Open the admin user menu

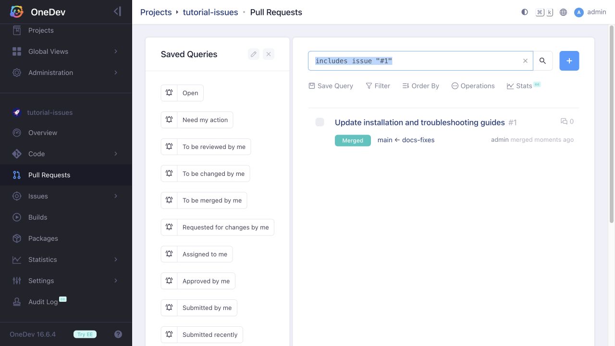(x=590, y=12)
